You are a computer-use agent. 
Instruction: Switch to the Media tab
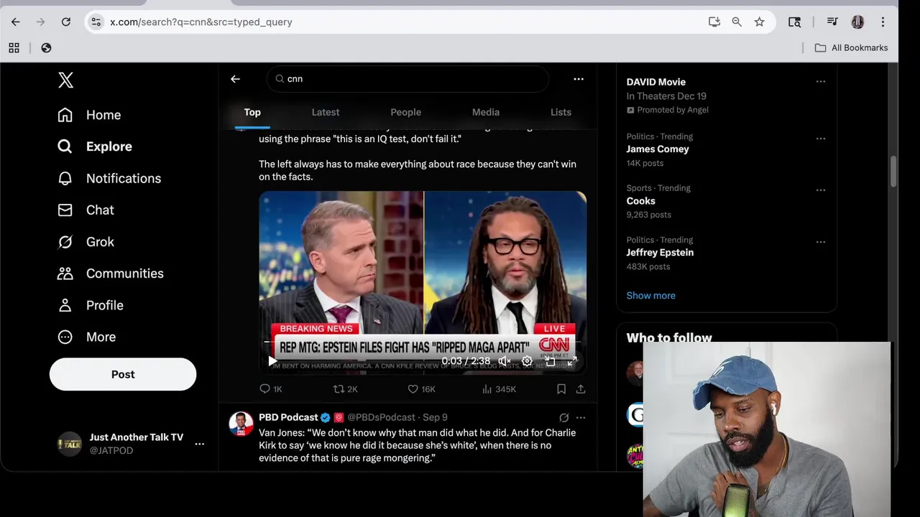pos(486,112)
